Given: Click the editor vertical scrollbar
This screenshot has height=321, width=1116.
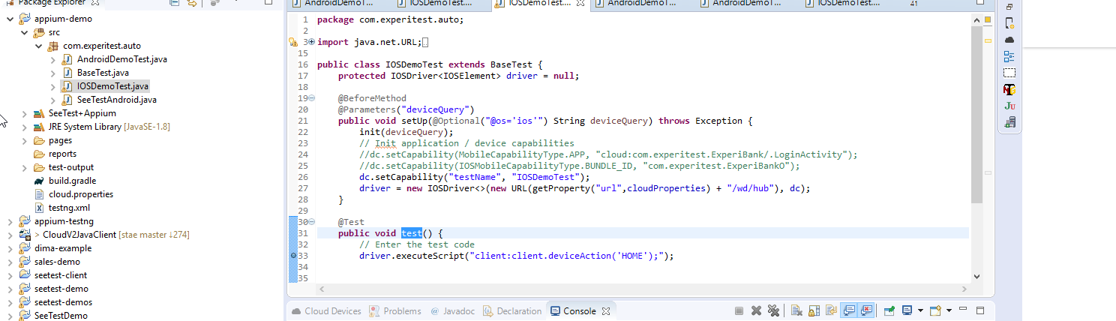Looking at the screenshot, I should (976, 112).
